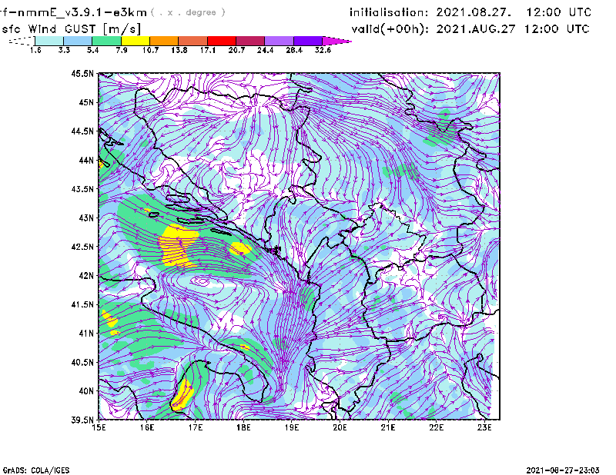Click the 'GrADS: COLA/IGES' credit text
This screenshot has height=475, width=616.
pyautogui.click(x=36, y=470)
